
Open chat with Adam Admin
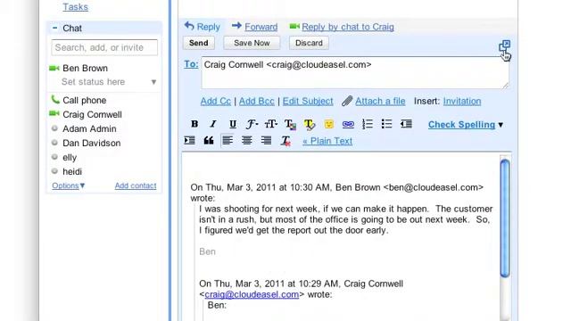pyautogui.click(x=89, y=128)
